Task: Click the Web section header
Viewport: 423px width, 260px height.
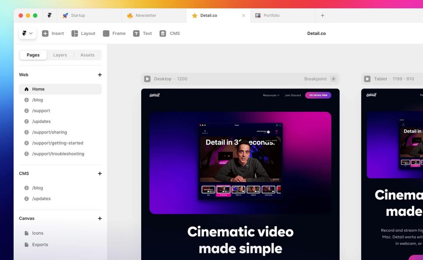Action: [24, 75]
